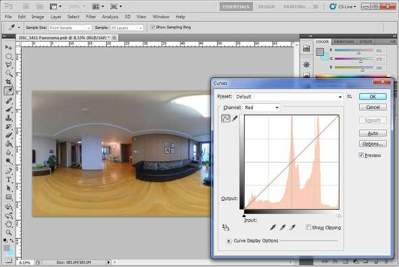Select the Horizontal Type tool

click(x=8, y=179)
